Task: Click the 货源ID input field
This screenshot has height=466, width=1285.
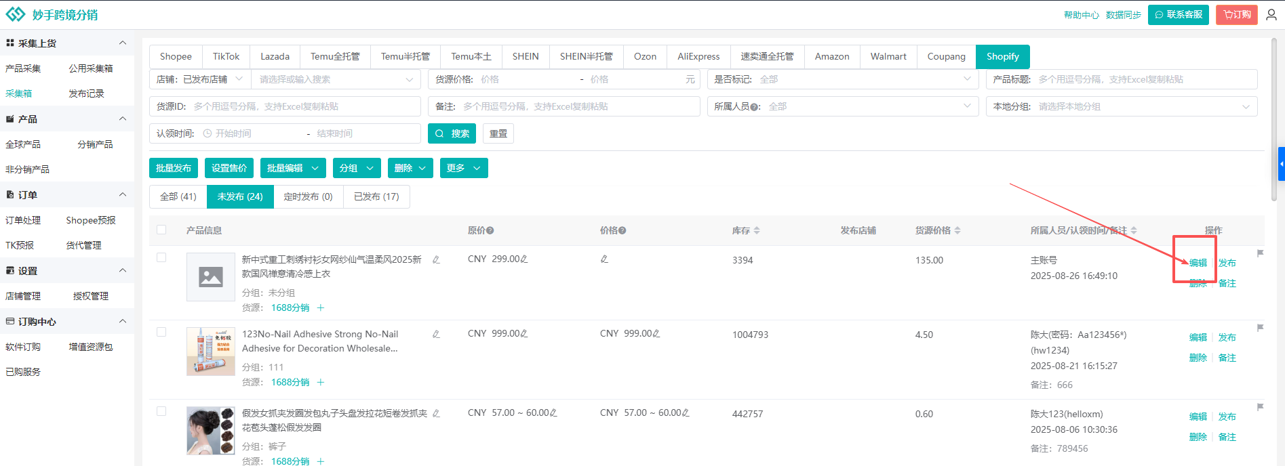Action: tap(304, 106)
